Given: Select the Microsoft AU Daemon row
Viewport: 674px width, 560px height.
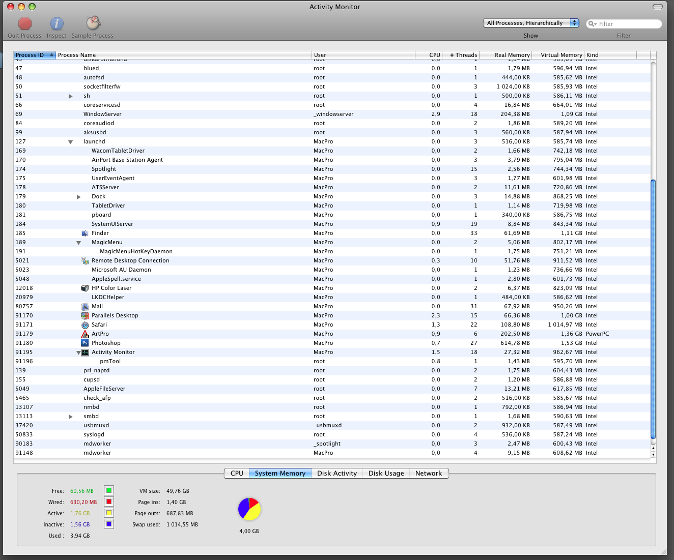Looking at the screenshot, I should tap(332, 270).
